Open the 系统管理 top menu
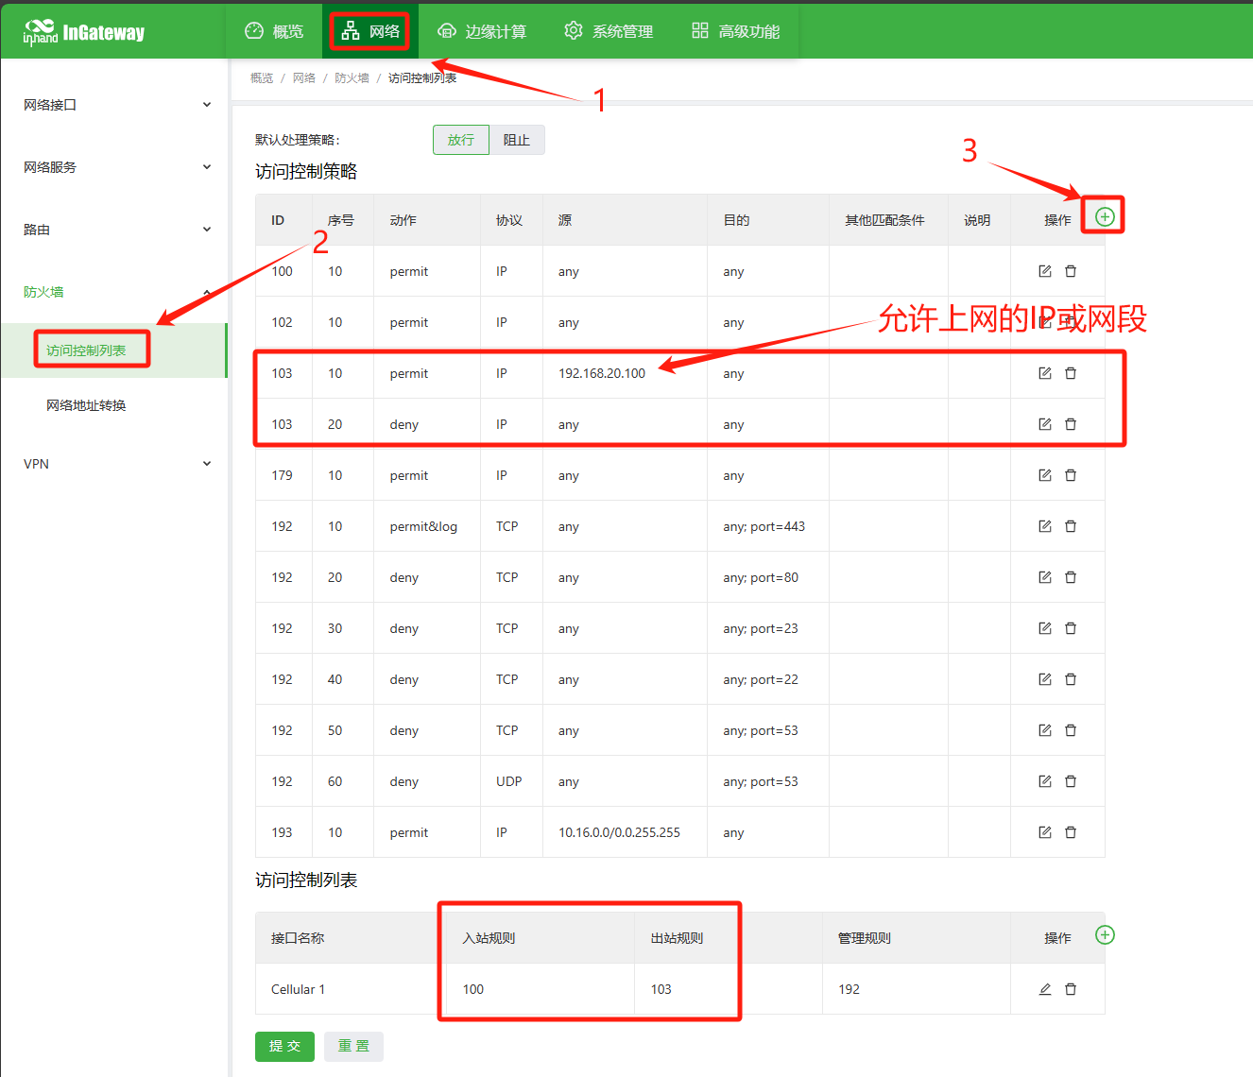This screenshot has height=1077, width=1253. coord(609,31)
